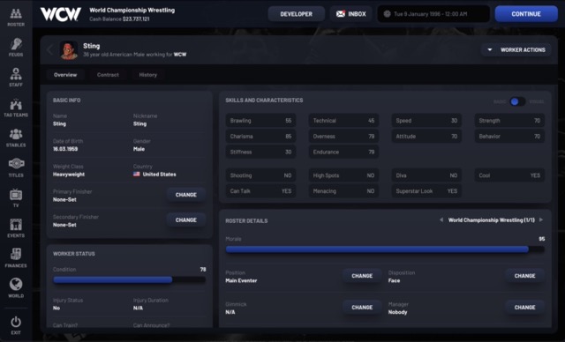Screen dimensions: 565x342
Task: Go to Staff section icon
Action: tap(16, 74)
